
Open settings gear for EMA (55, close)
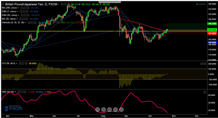click(25, 15)
